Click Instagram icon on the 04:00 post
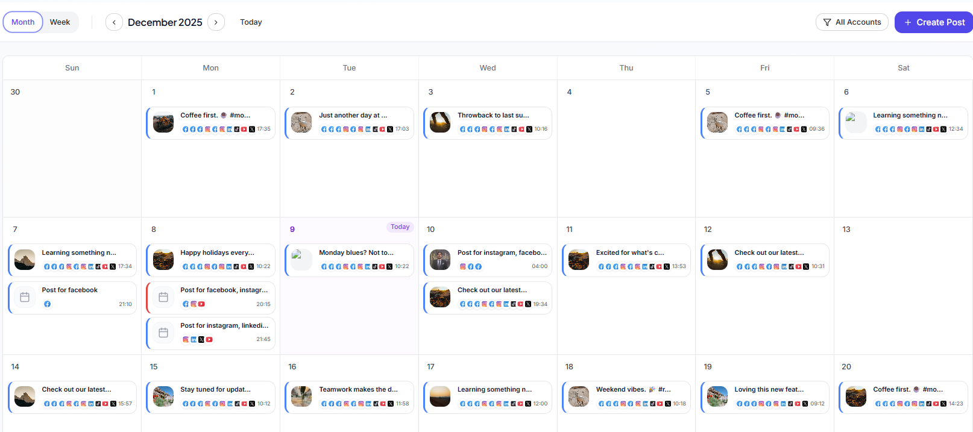This screenshot has height=432, width=973. coord(463,266)
